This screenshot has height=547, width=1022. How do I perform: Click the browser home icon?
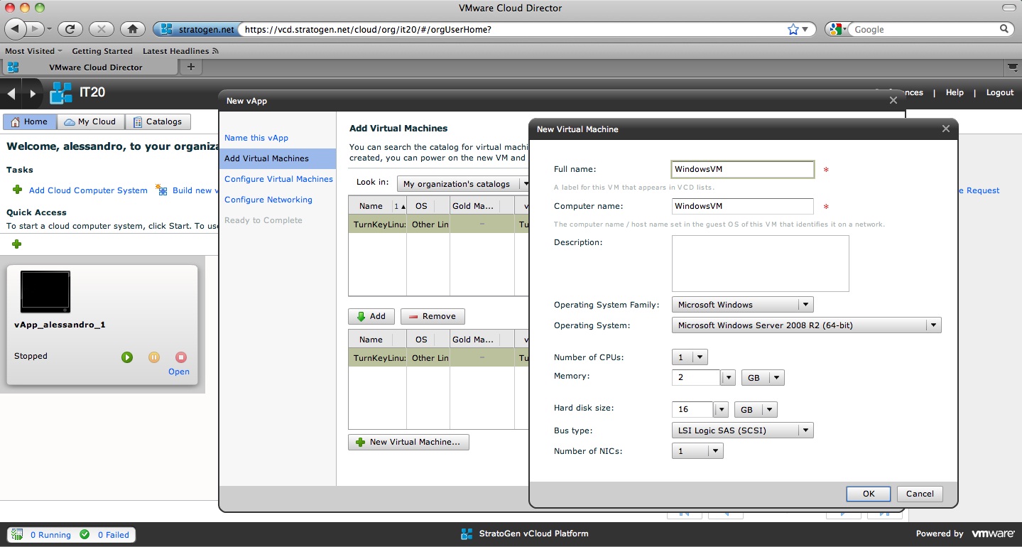coord(132,29)
